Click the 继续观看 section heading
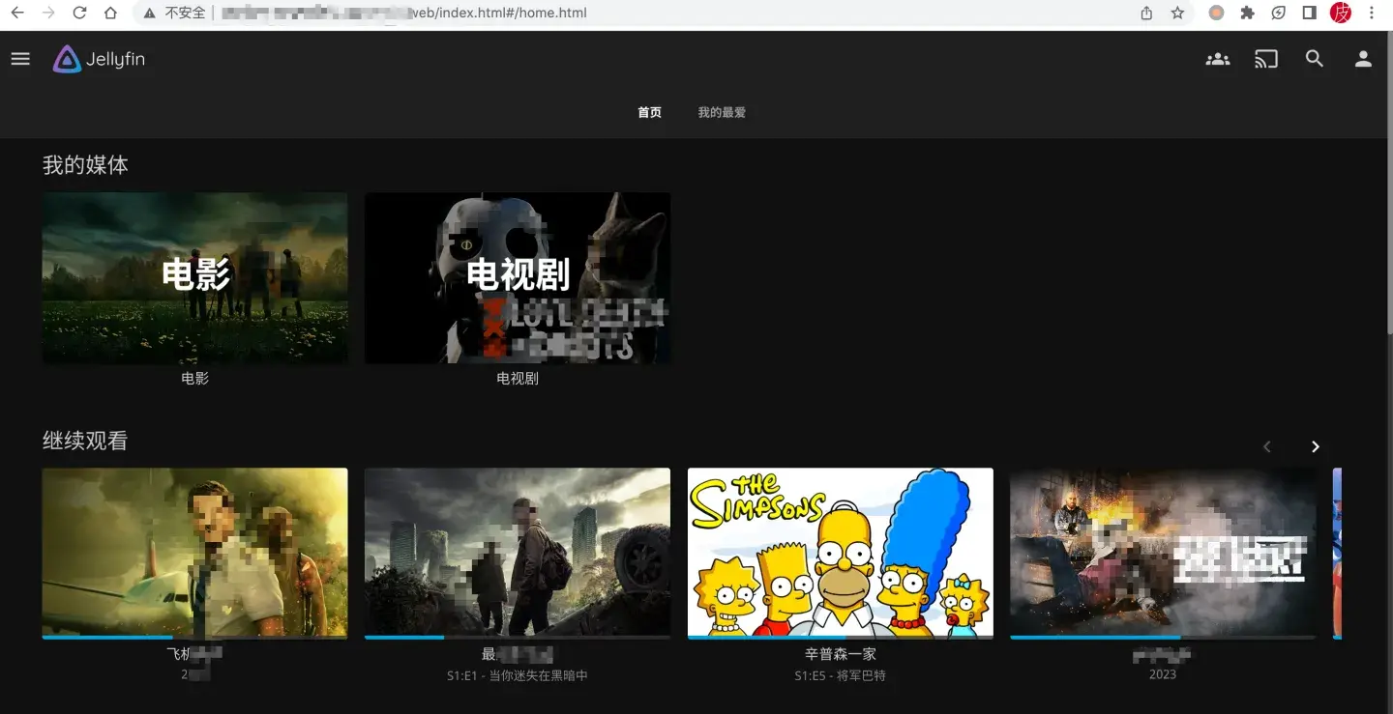 [85, 442]
